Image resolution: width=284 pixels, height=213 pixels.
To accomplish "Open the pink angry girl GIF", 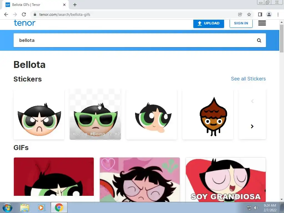I will (140, 180).
